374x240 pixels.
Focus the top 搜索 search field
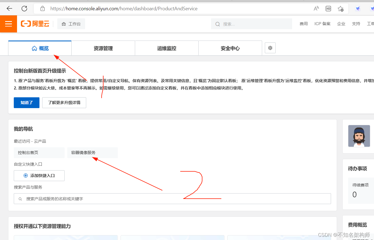(252, 24)
